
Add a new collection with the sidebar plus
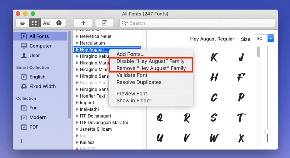[22, 141]
